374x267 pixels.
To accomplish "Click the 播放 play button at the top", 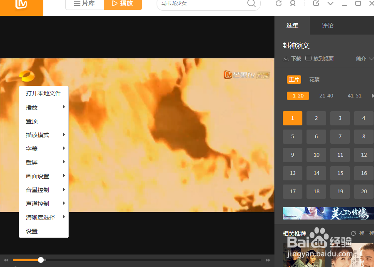I will coord(122,3).
